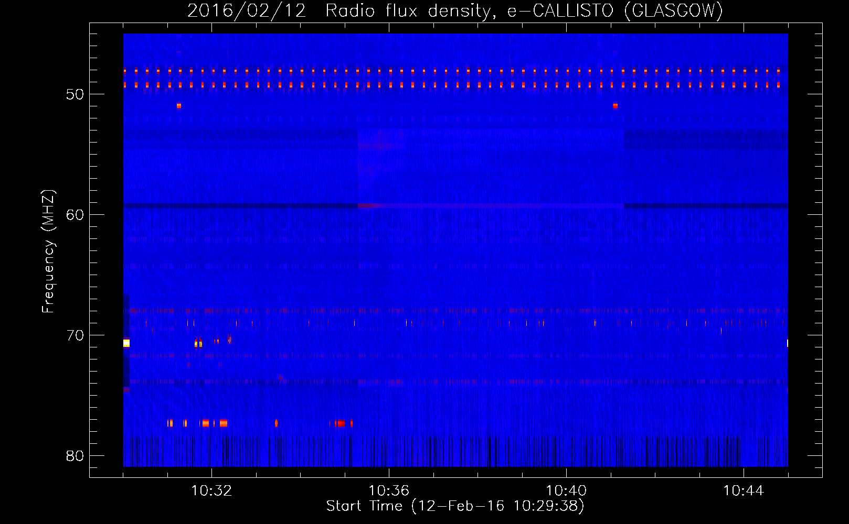Click the bright white-yellow burst near 70 MHz at the plot's left edge

tap(126, 343)
